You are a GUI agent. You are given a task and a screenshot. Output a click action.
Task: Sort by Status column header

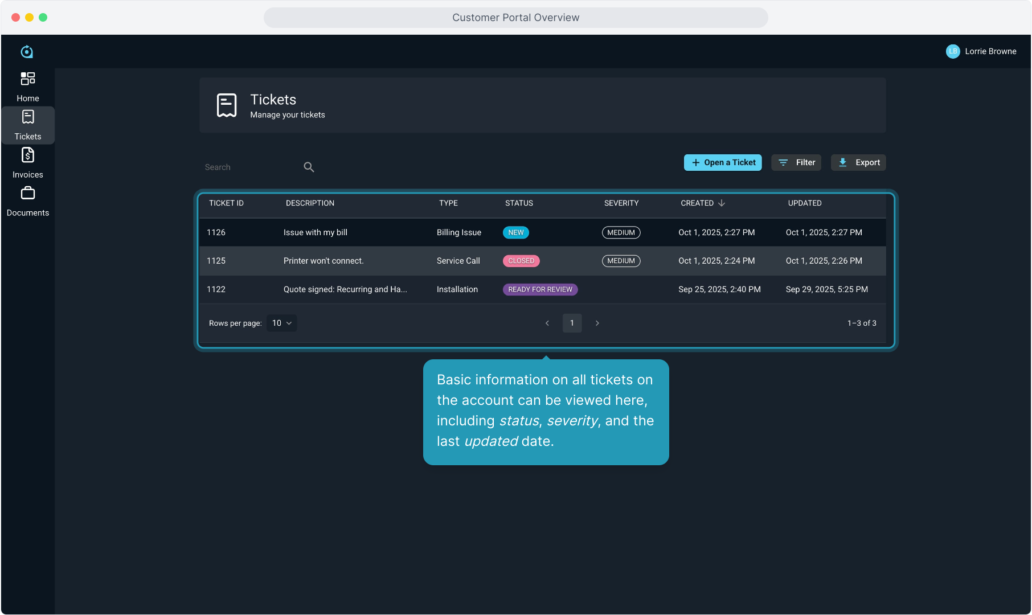519,203
